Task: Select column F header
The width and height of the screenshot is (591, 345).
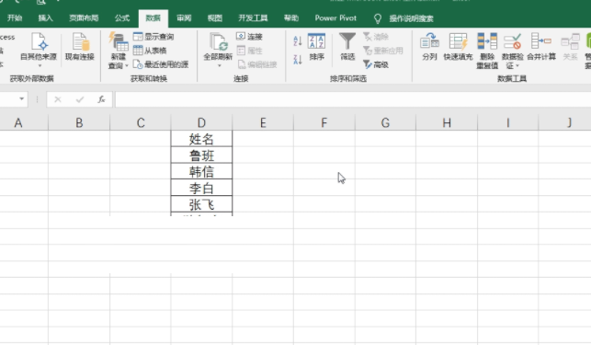Action: coord(324,122)
